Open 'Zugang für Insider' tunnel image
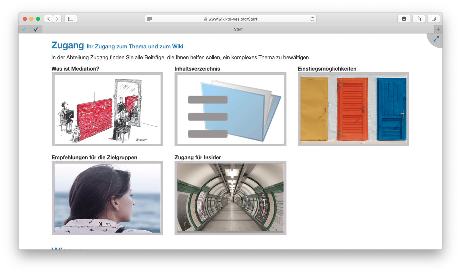Viewport: 461px width, 274px height. point(230,198)
